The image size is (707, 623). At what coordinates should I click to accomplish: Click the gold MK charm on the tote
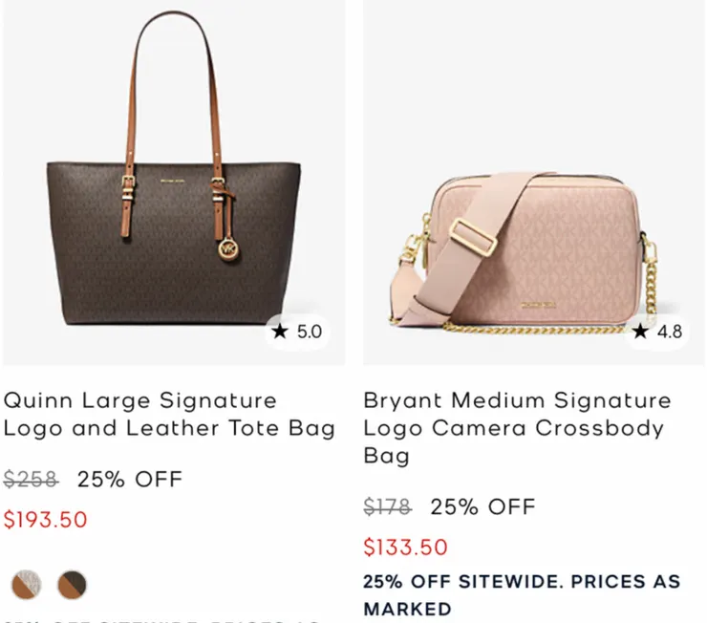pyautogui.click(x=228, y=247)
